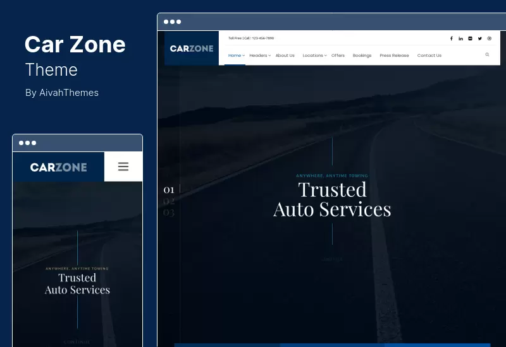Image resolution: width=506 pixels, height=347 pixels.
Task: Click the Continue link under the desktop hero
Action: pos(333,259)
